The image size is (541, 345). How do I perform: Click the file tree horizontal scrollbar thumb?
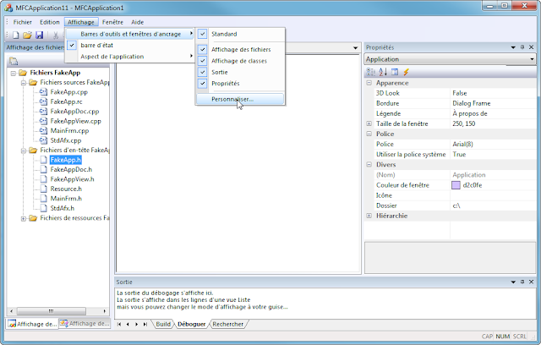pos(51,311)
